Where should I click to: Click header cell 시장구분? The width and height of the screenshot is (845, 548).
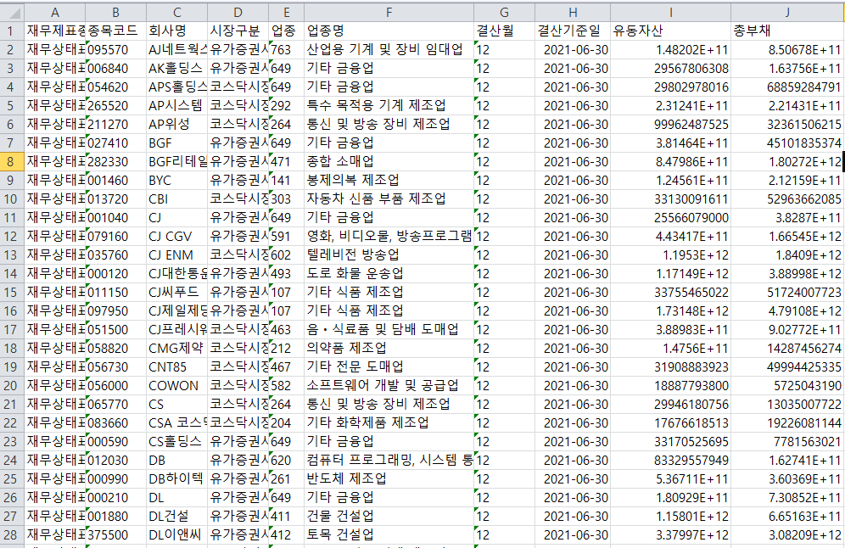[x=238, y=31]
